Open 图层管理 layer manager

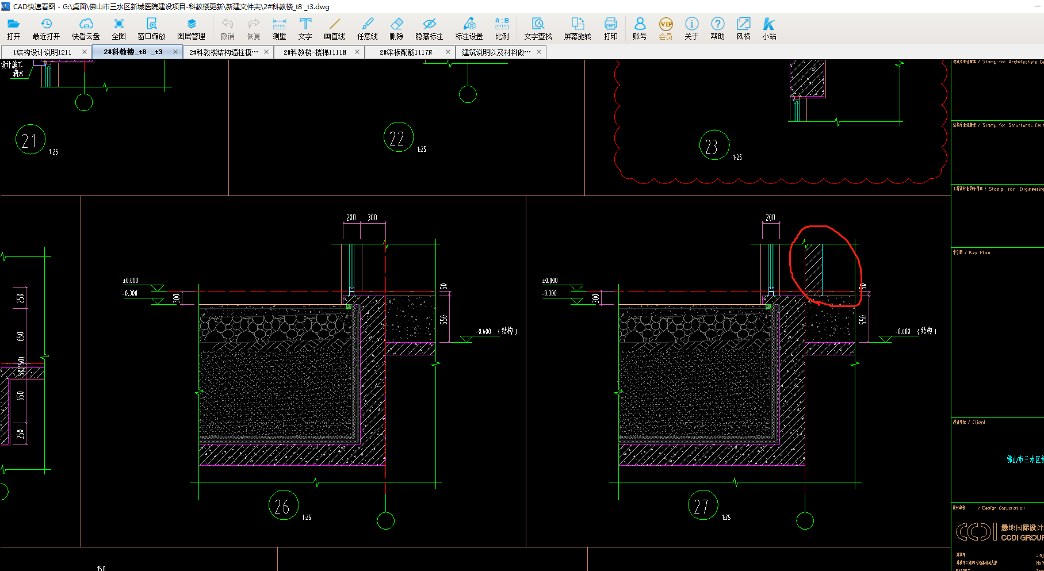pos(192,28)
